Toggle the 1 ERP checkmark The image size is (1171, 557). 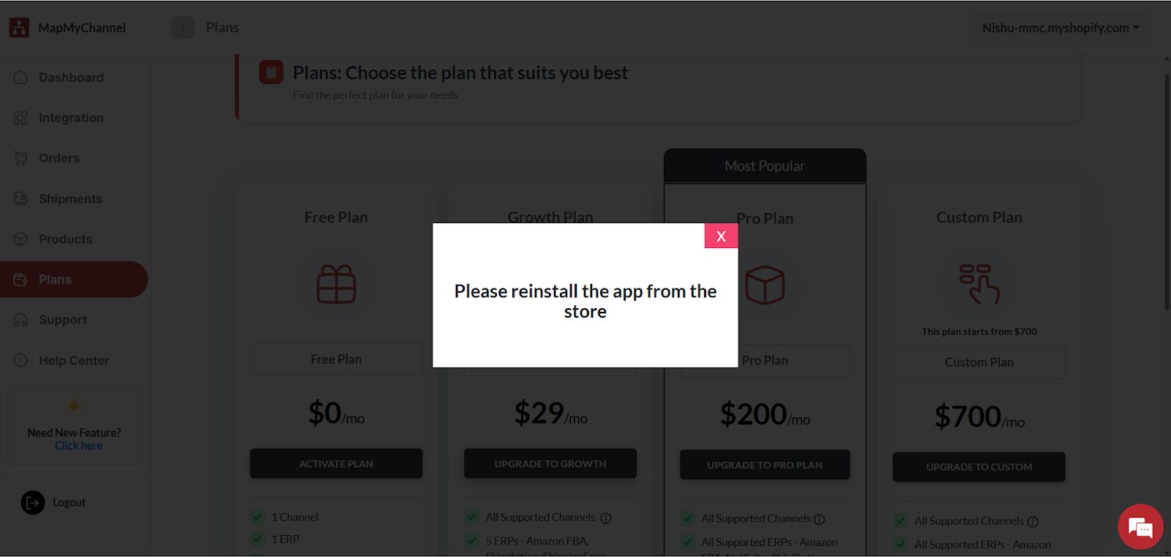pos(258,539)
